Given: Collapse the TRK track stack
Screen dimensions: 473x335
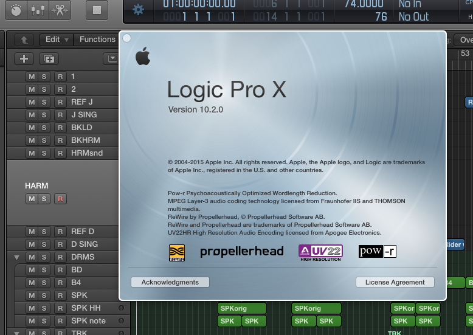Looking at the screenshot, I should 16,333.
